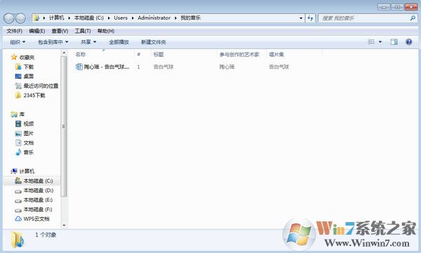Click navigation pane scrollbar up arrow
Screen dimensions: 421x253
(64, 53)
